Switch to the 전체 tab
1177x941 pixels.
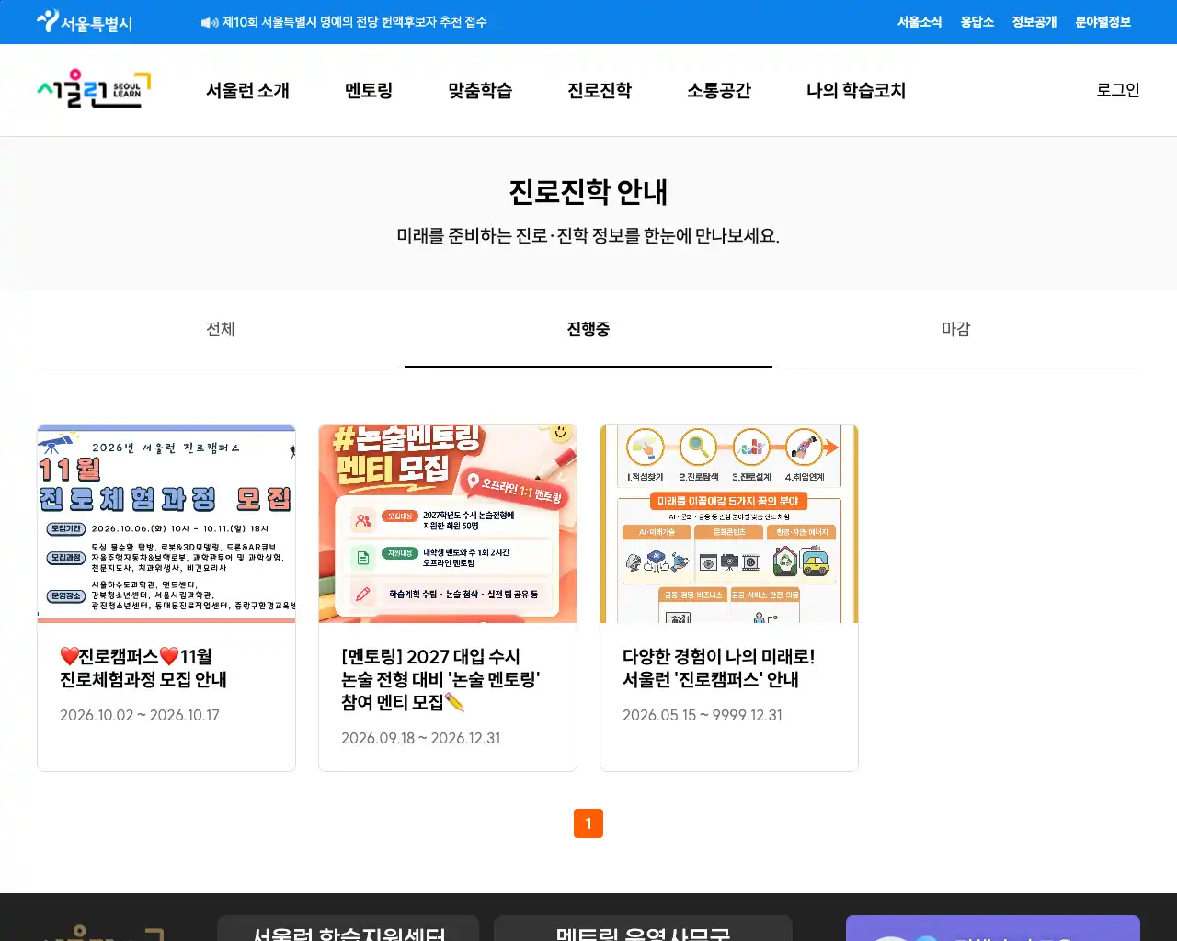(221, 329)
